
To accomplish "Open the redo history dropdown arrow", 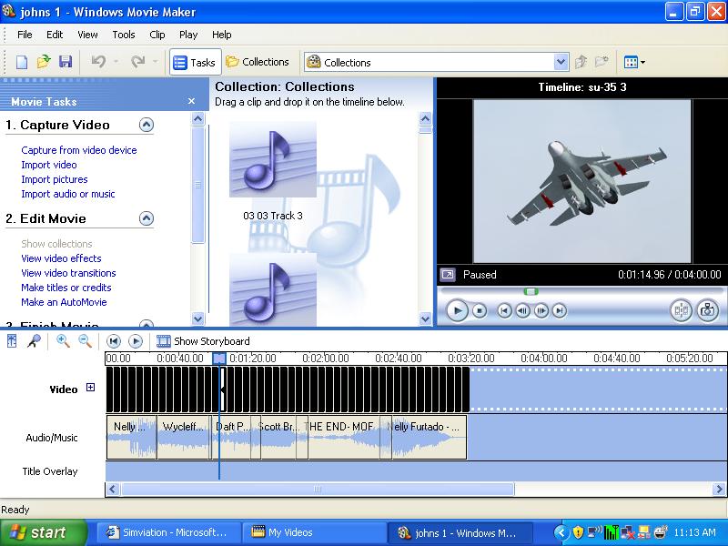I will [x=155, y=62].
